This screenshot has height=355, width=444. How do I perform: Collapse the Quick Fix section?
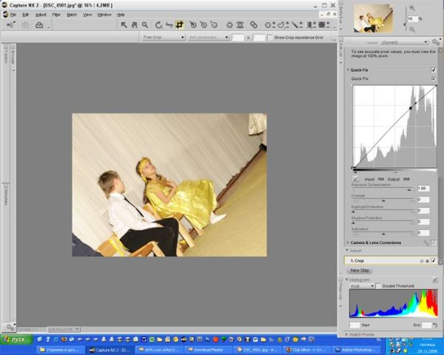pyautogui.click(x=348, y=70)
